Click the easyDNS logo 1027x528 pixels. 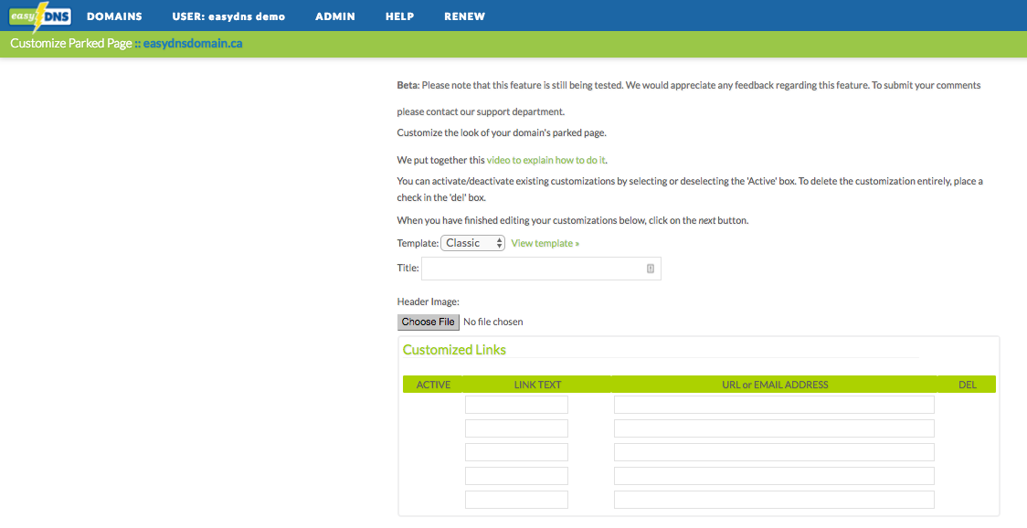(40, 17)
